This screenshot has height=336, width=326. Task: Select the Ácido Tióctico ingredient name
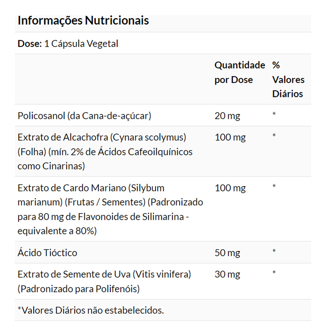pyautogui.click(x=47, y=253)
